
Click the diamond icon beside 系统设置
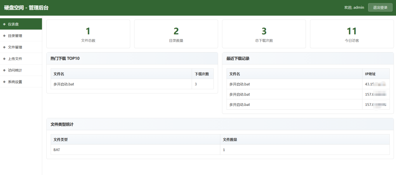(x=4, y=82)
